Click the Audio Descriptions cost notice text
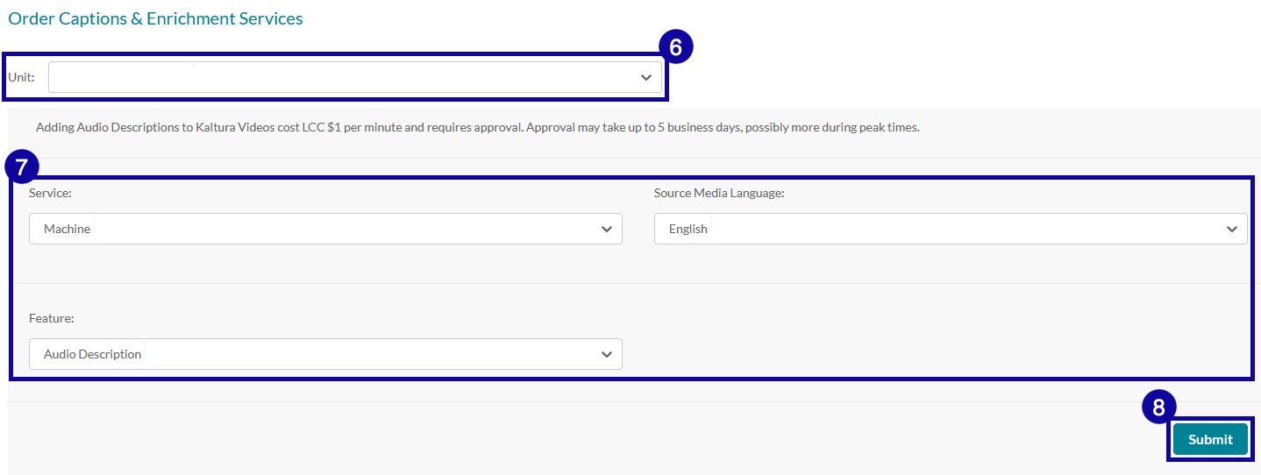The width and height of the screenshot is (1261, 475). point(477,127)
